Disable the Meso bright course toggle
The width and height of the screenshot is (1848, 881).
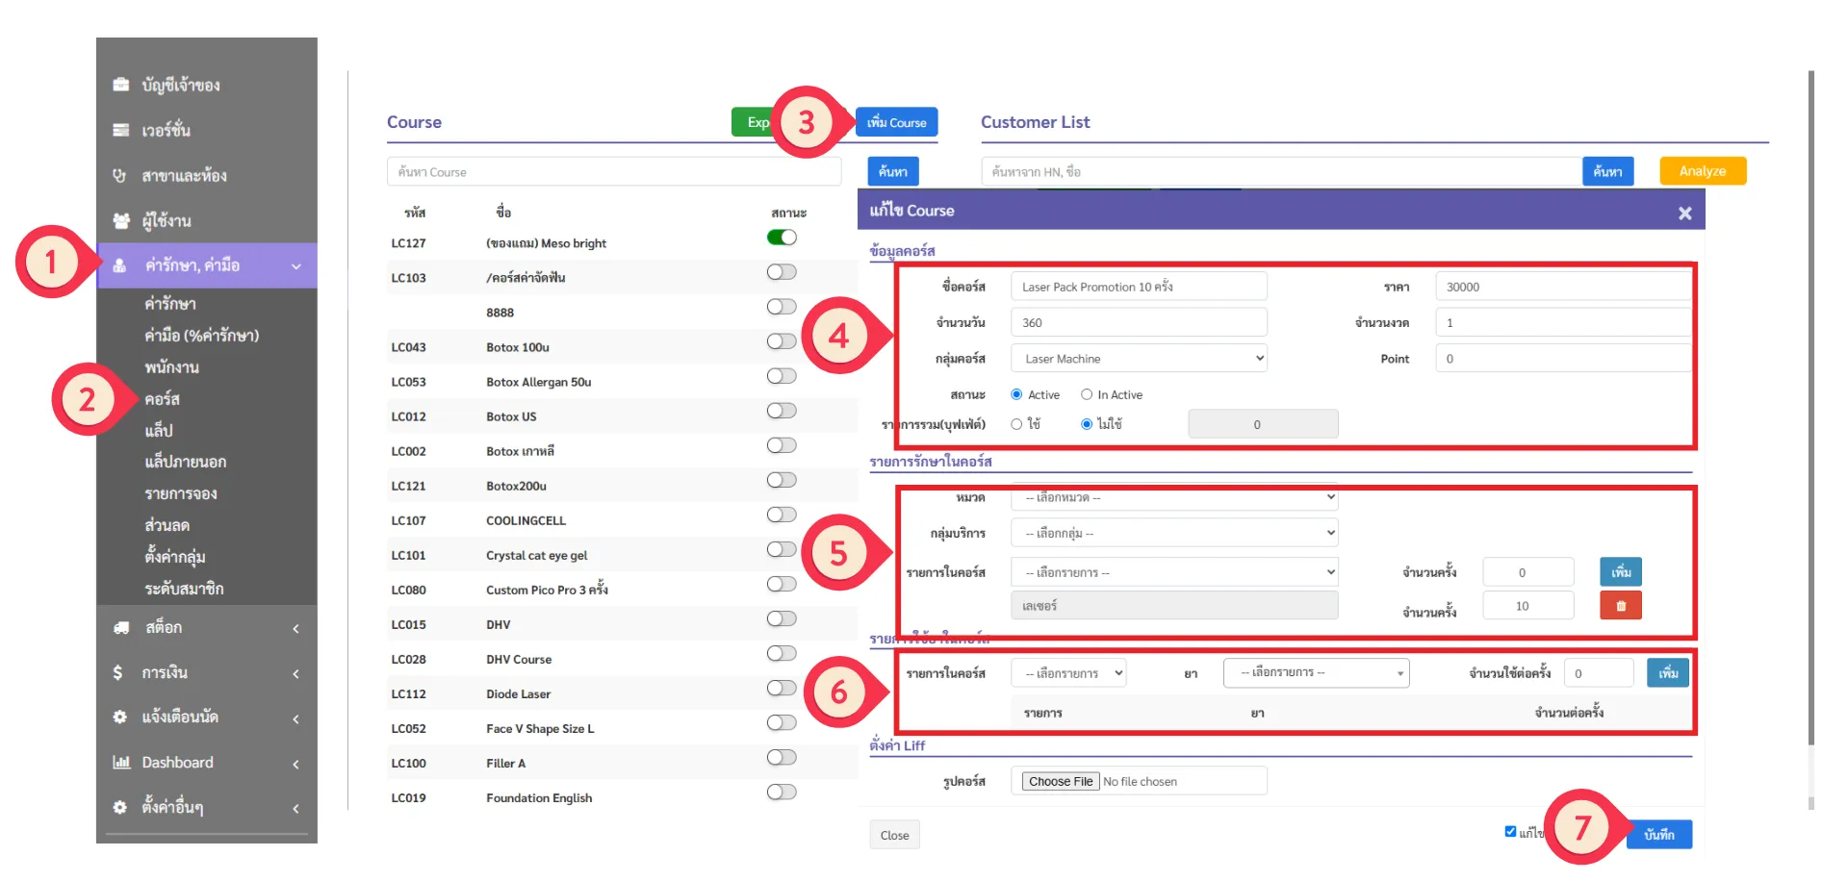[x=782, y=238]
